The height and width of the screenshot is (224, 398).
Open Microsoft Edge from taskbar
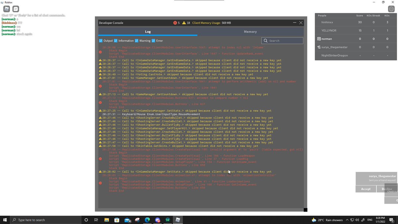click(x=147, y=220)
